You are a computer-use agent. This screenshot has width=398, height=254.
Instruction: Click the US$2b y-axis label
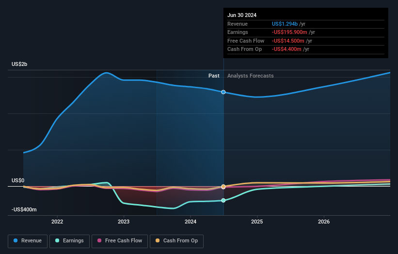coord(19,64)
